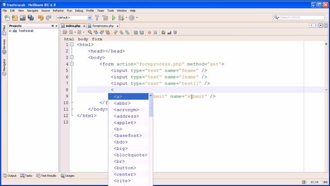Click the status bar notification icon
Screen dimensions: 330x186
[304, 182]
